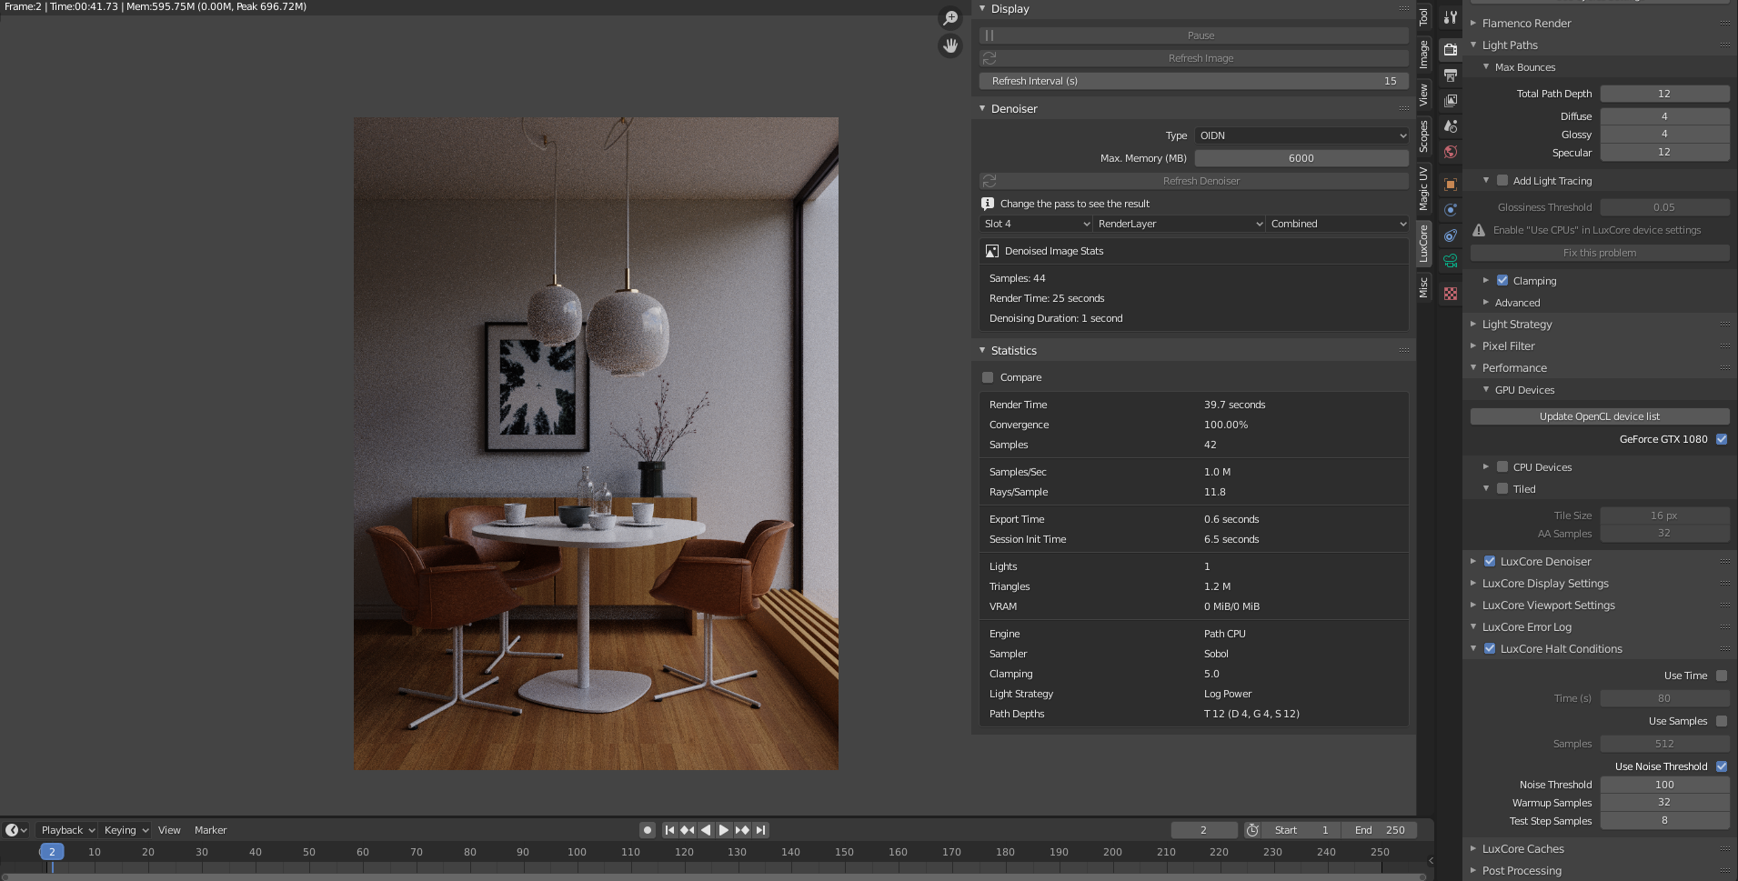Open the World properties globe icon

click(x=1451, y=152)
